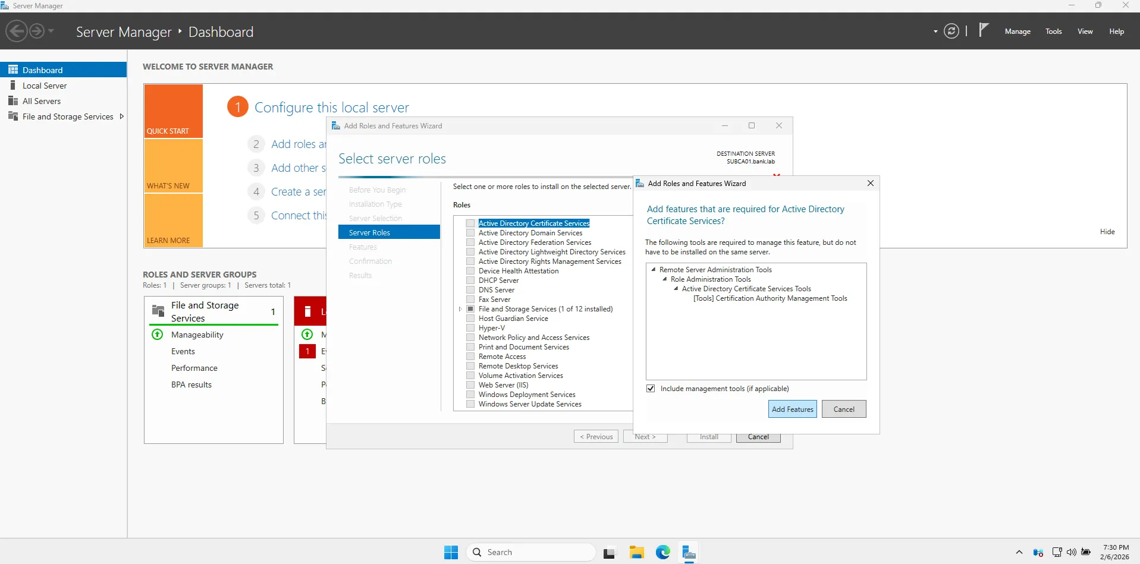Open the taskbar clock and date
The width and height of the screenshot is (1140, 564).
[1115, 552]
